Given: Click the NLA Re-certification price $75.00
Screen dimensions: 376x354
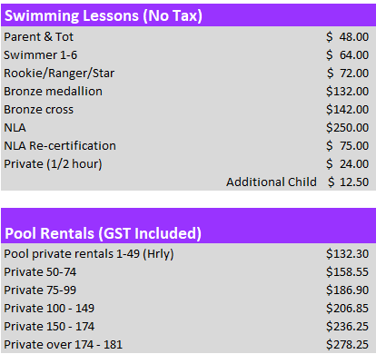Looking at the screenshot, I should click(347, 146).
